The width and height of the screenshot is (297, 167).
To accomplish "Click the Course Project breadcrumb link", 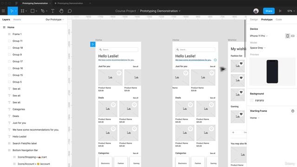I will coord(126,11).
